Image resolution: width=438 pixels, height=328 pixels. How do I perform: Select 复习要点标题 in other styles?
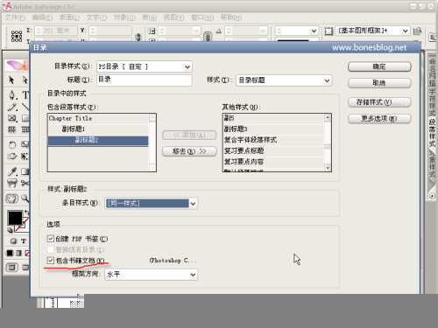pyautogui.click(x=273, y=150)
